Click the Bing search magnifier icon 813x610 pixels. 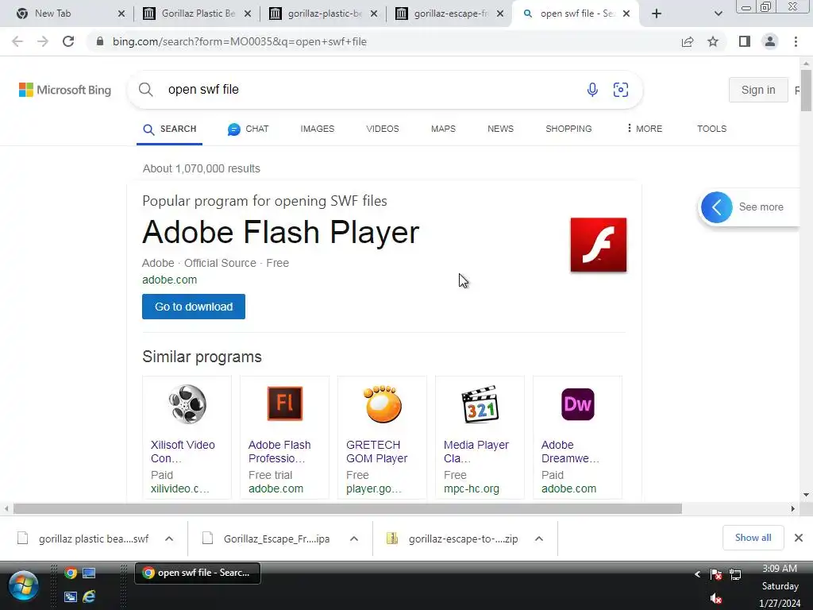coord(146,90)
